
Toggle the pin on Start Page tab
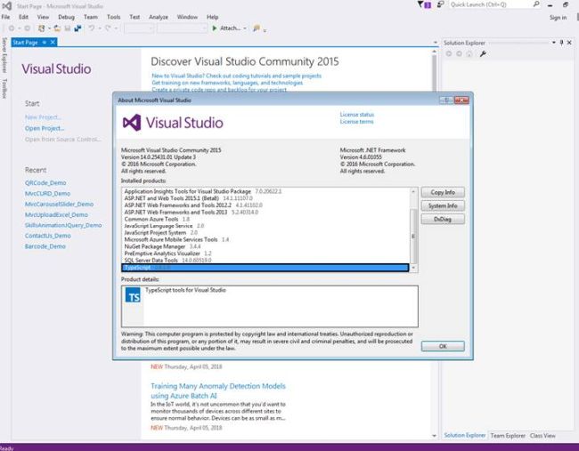point(45,43)
